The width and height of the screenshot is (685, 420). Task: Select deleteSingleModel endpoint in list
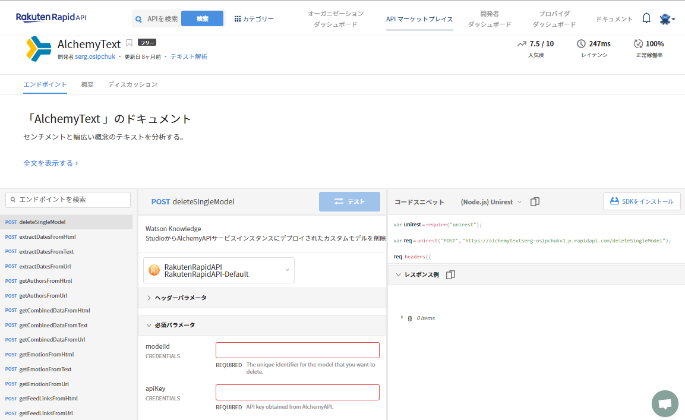[x=67, y=222]
